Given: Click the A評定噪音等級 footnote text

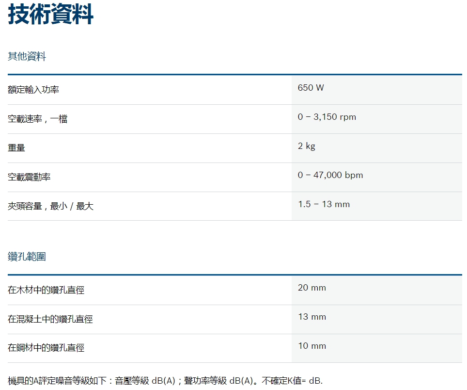Looking at the screenshot, I should click(x=165, y=381).
